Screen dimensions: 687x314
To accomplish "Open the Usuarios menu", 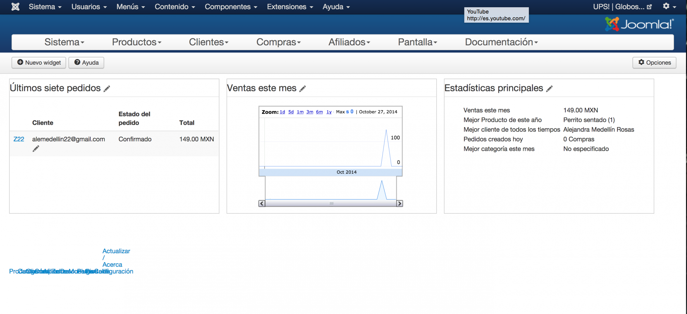I will coord(89,7).
